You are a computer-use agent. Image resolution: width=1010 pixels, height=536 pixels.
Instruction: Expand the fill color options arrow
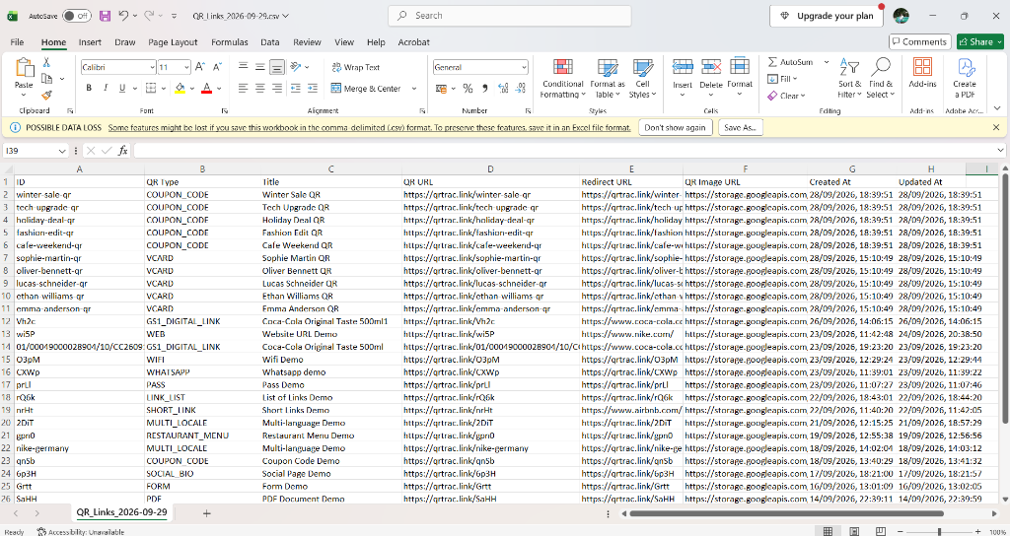192,88
